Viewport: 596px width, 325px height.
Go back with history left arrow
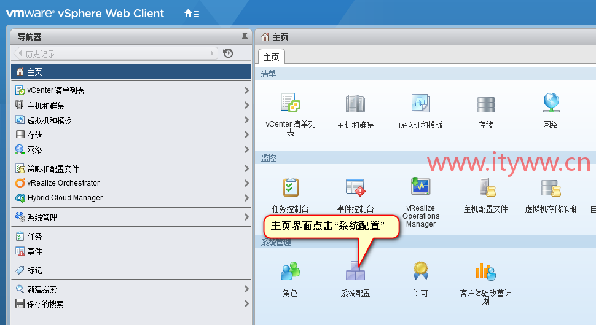tap(20, 53)
